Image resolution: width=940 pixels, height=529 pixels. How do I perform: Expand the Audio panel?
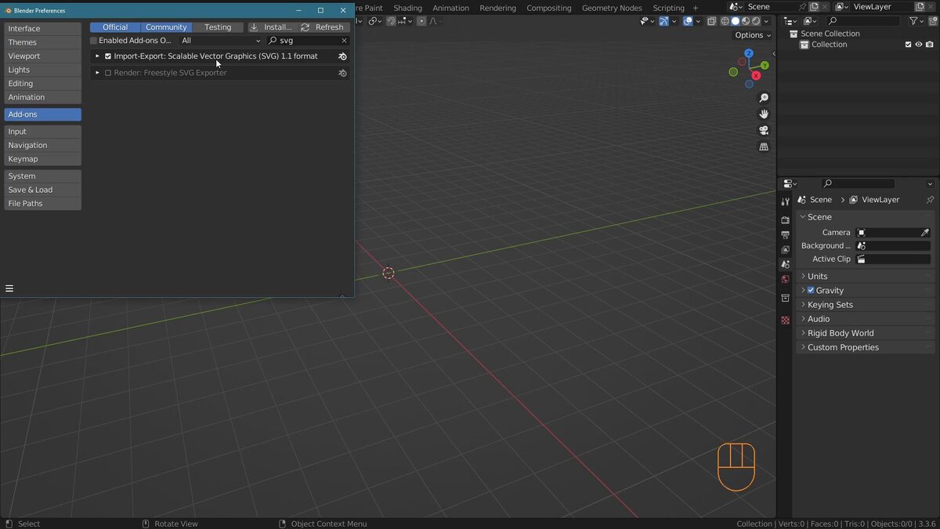click(x=866, y=319)
